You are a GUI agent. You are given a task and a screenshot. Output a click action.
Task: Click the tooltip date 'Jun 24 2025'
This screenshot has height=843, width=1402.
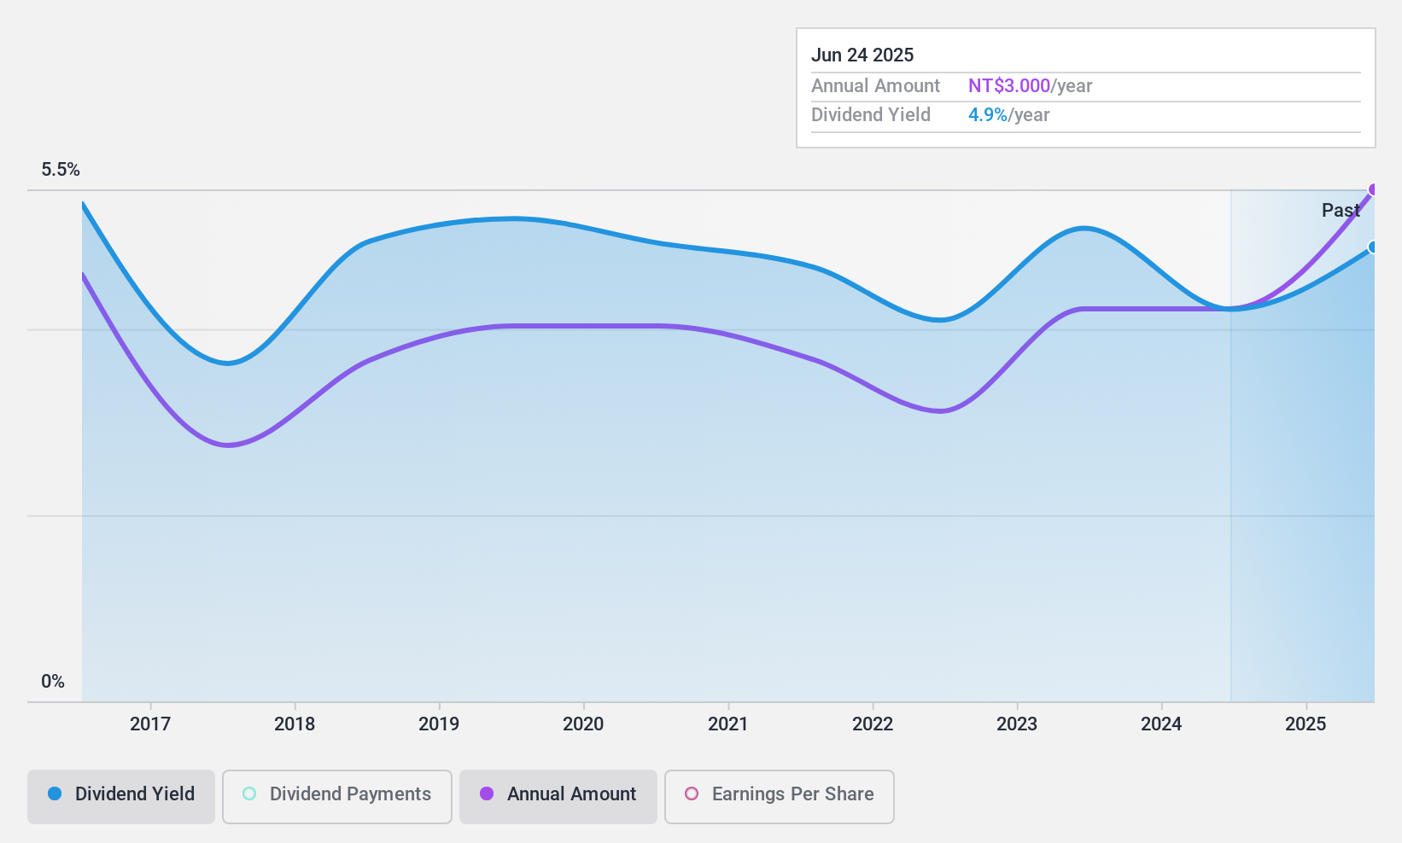click(x=862, y=55)
